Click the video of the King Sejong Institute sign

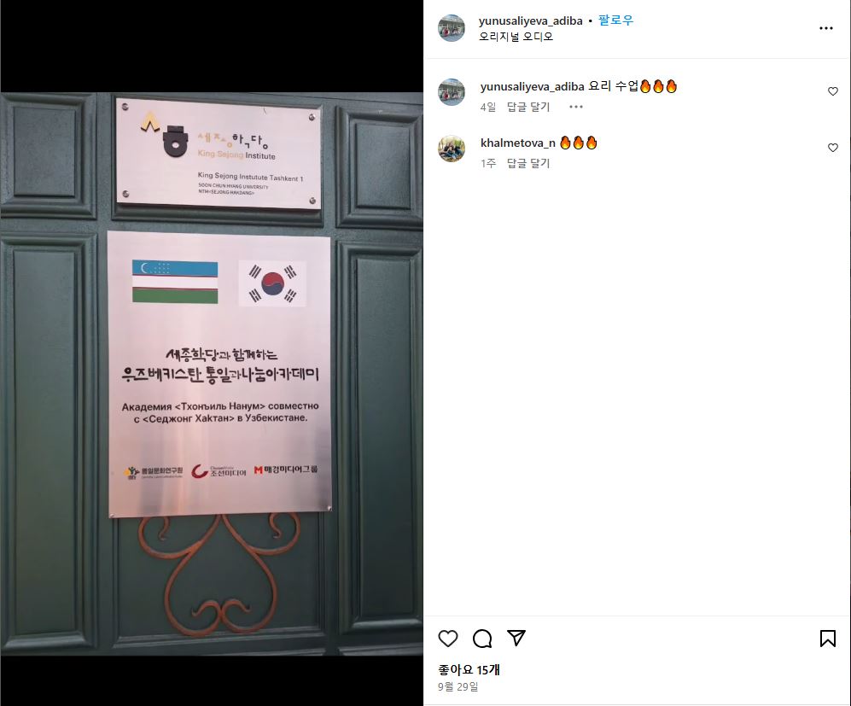tap(212, 373)
